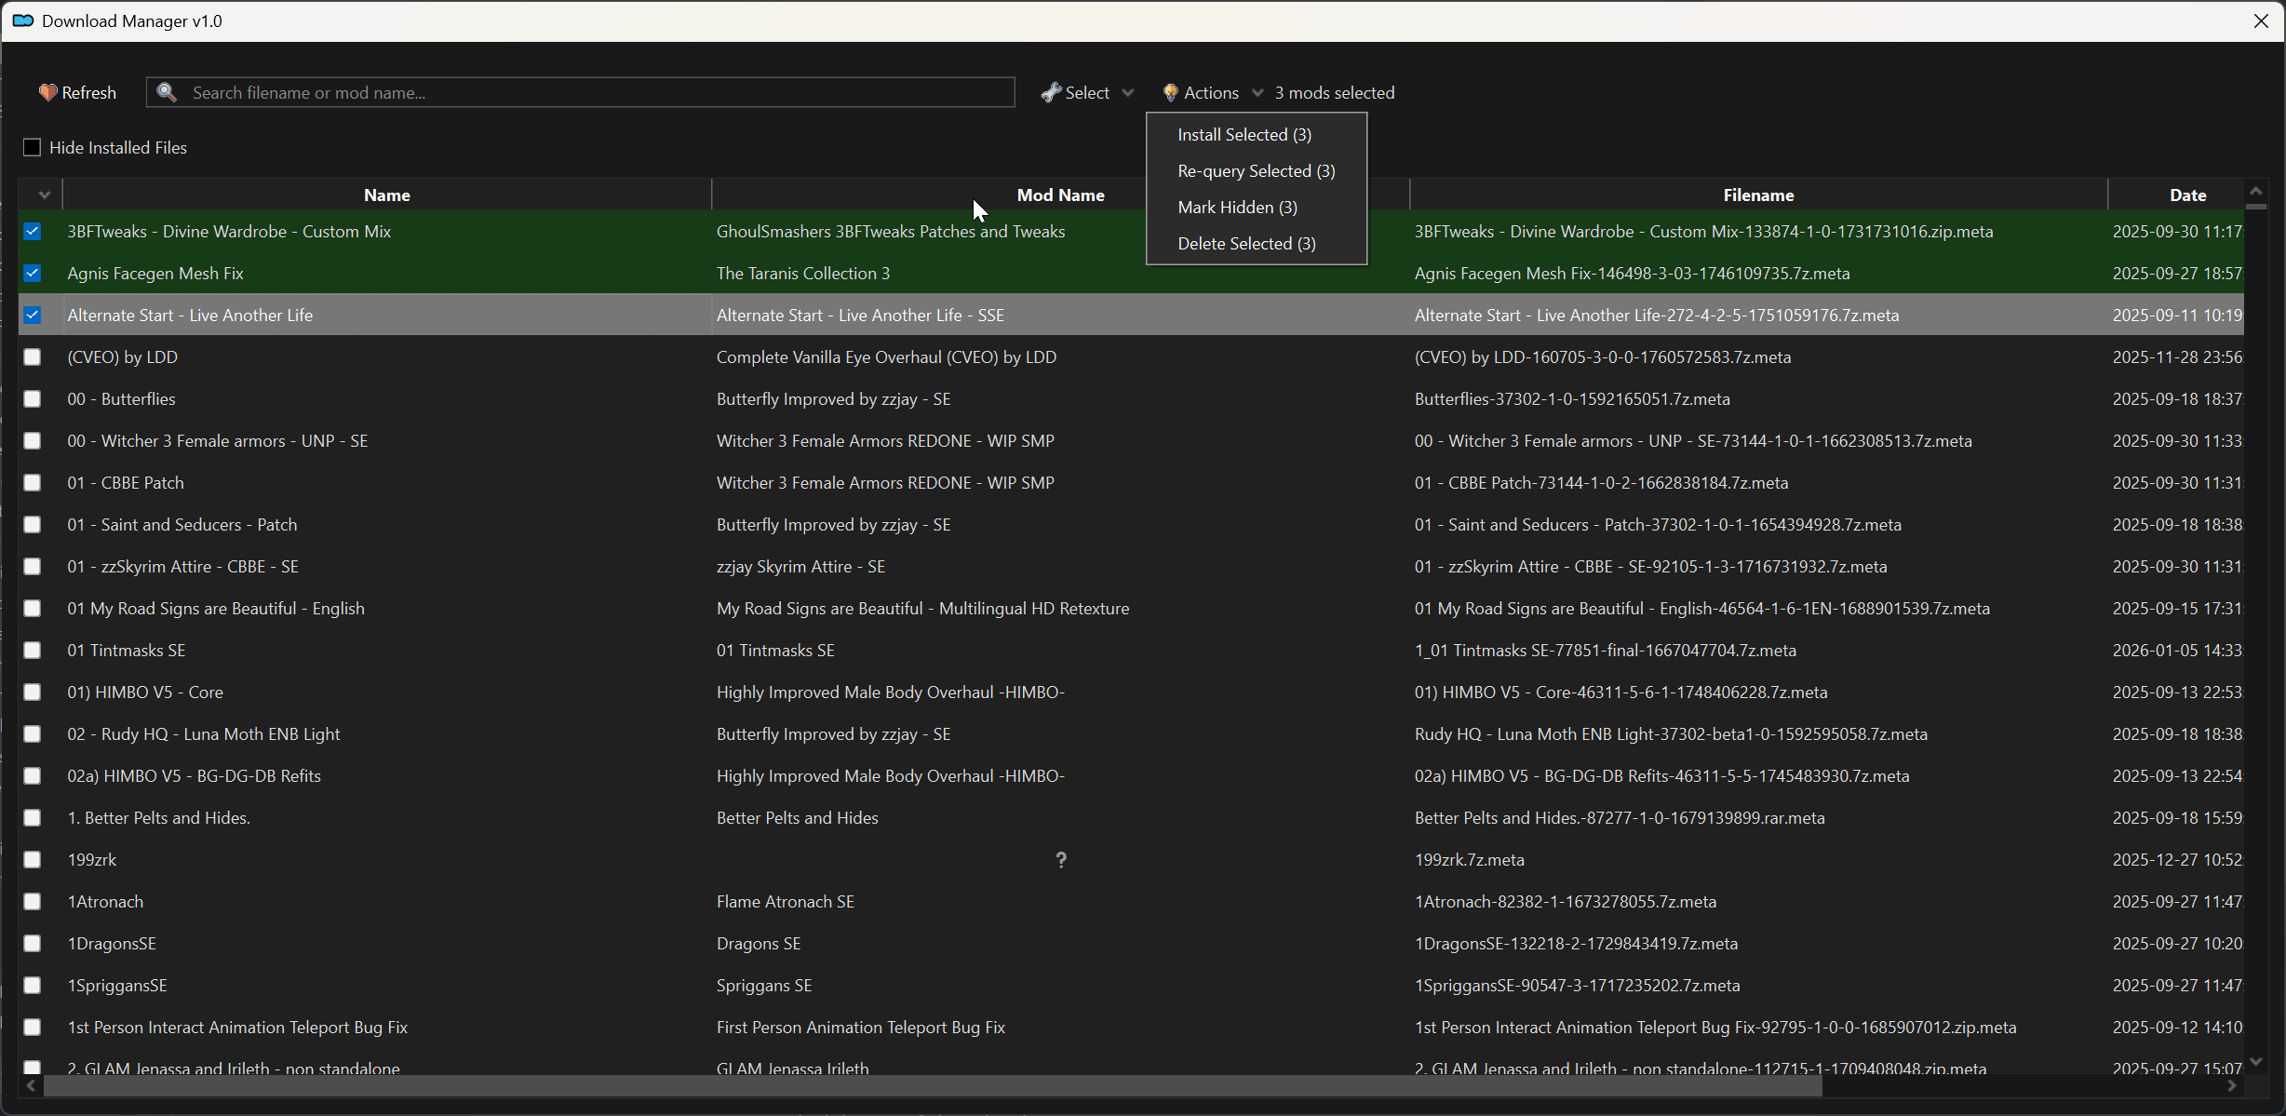Choose Install Selected (3) from menu
The image size is (2286, 1116).
(1244, 135)
